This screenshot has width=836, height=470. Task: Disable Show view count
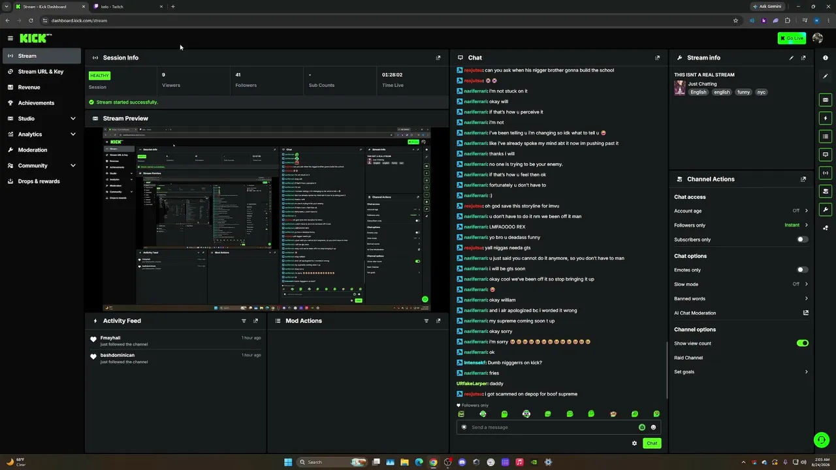pyautogui.click(x=802, y=343)
